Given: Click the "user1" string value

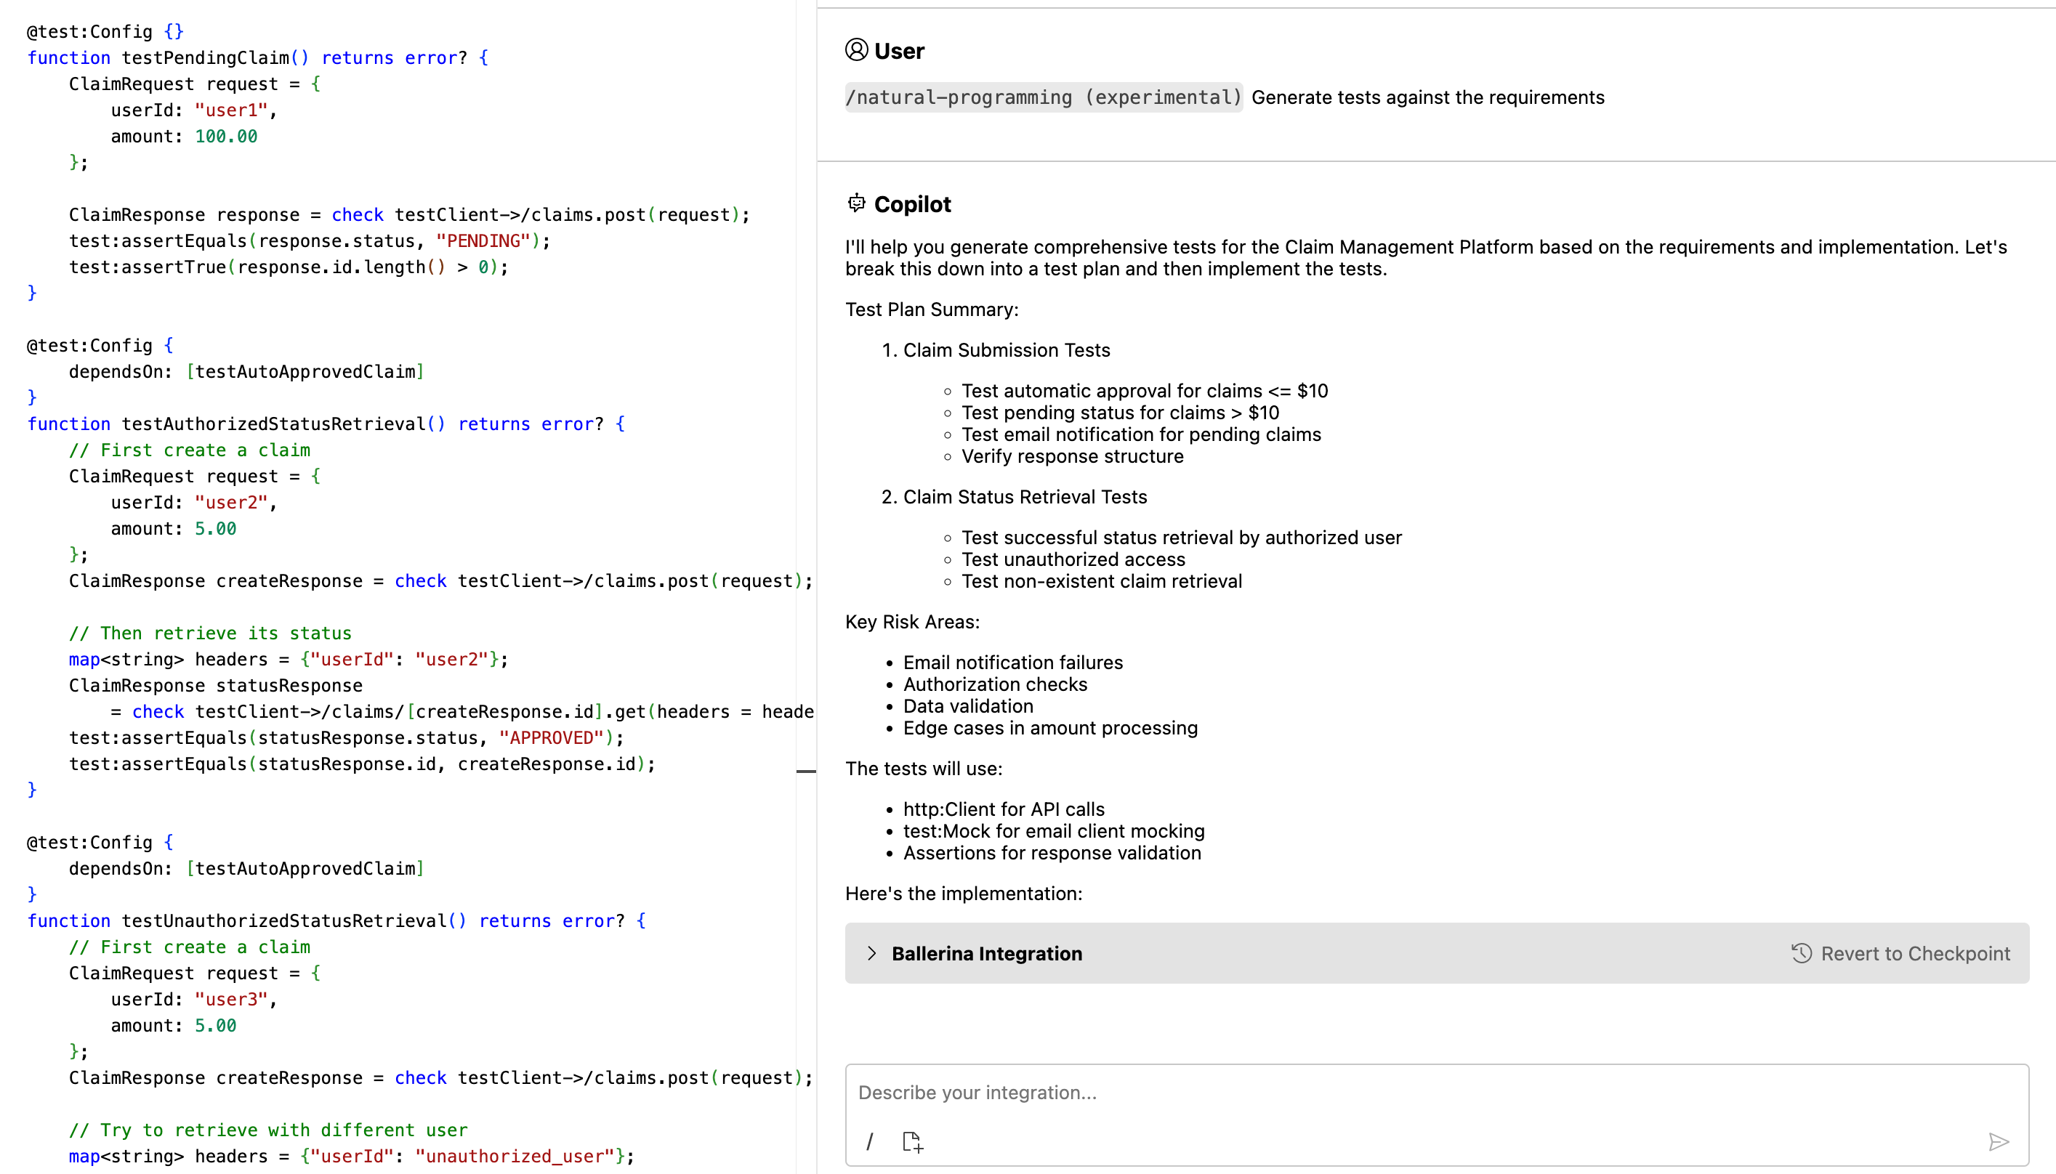Looking at the screenshot, I should click(x=232, y=110).
